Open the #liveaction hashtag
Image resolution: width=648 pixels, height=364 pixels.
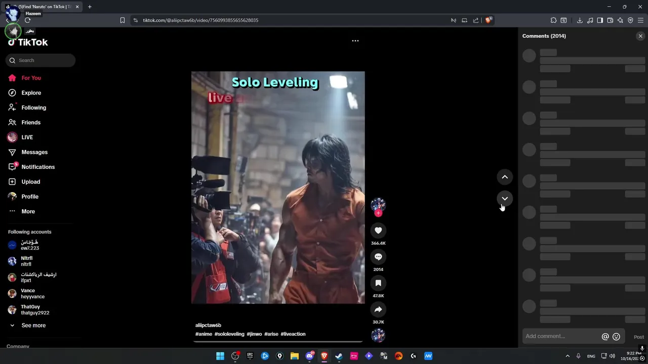point(293,334)
